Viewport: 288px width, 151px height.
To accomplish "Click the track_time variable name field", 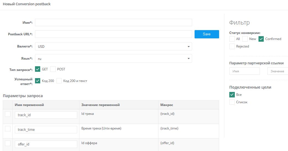I will 46,129.
